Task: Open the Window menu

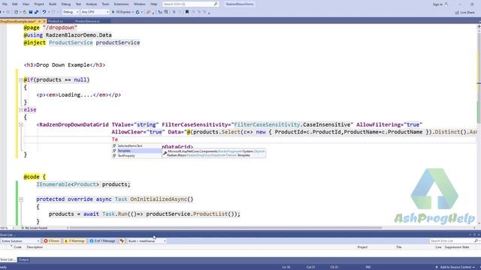Action: [x=140, y=4]
